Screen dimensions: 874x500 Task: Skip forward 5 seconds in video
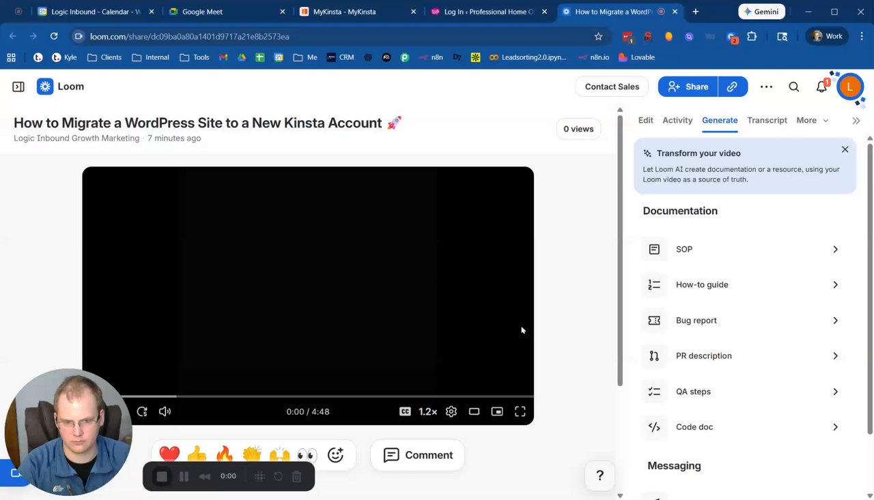coord(142,411)
